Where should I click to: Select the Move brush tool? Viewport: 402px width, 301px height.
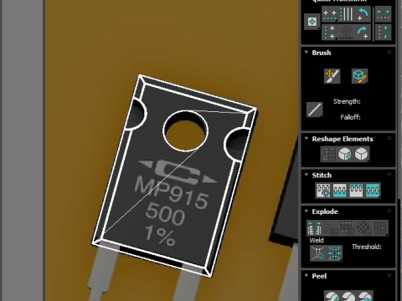click(x=332, y=76)
